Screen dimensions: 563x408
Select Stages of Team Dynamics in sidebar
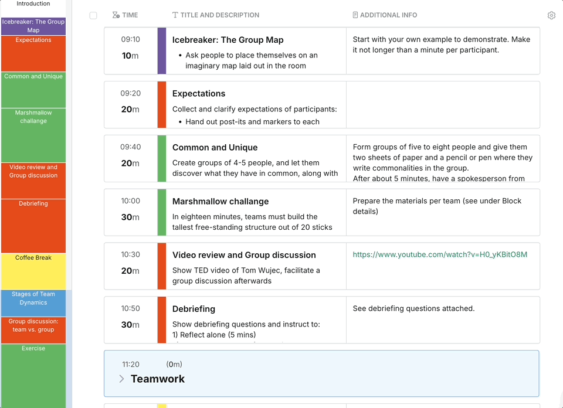(33, 302)
